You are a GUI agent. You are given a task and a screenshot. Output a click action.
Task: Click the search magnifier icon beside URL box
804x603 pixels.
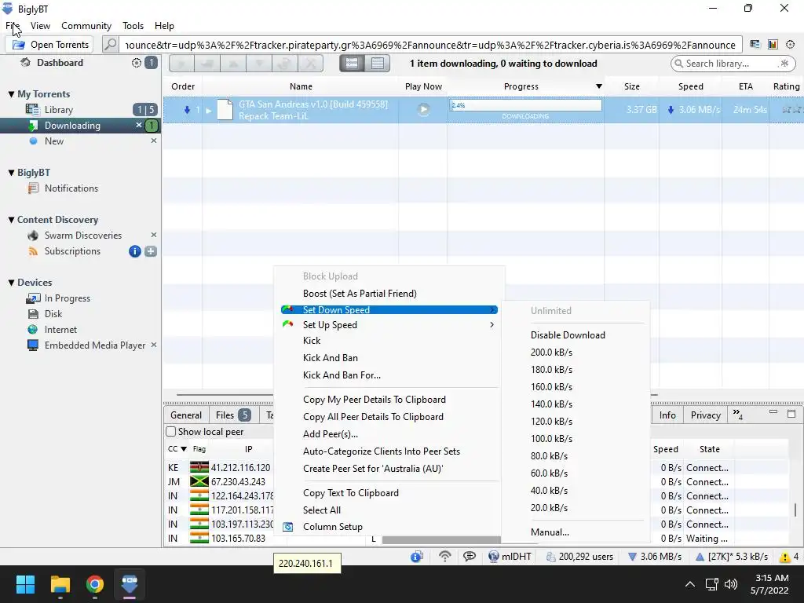(110, 45)
